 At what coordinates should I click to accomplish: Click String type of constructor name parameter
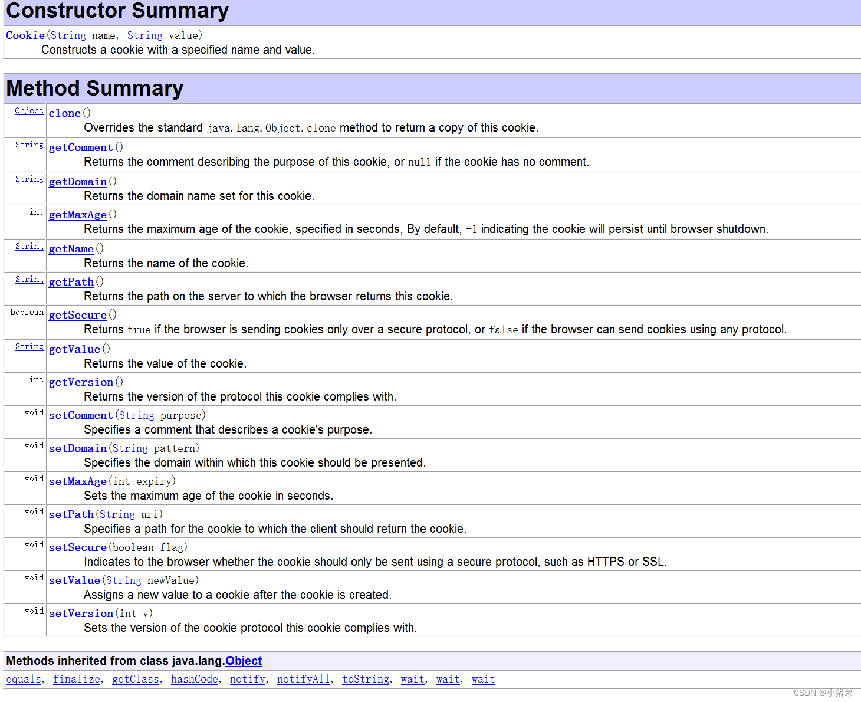click(68, 35)
